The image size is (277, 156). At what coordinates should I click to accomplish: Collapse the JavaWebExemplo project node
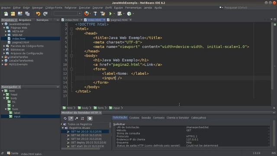click(x=3, y=24)
